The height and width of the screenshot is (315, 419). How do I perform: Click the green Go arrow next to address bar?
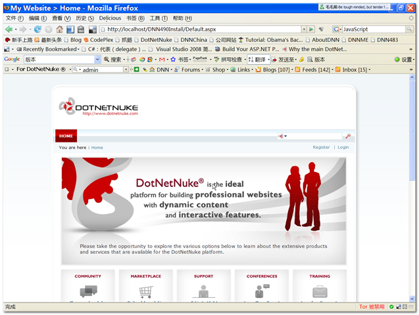[x=311, y=29]
